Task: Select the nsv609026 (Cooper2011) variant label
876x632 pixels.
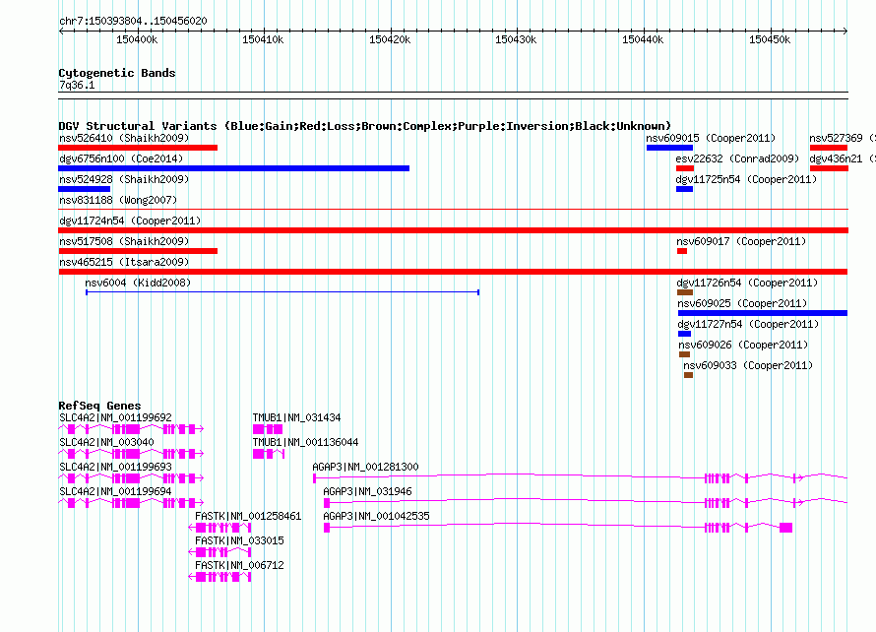Action: [x=743, y=345]
